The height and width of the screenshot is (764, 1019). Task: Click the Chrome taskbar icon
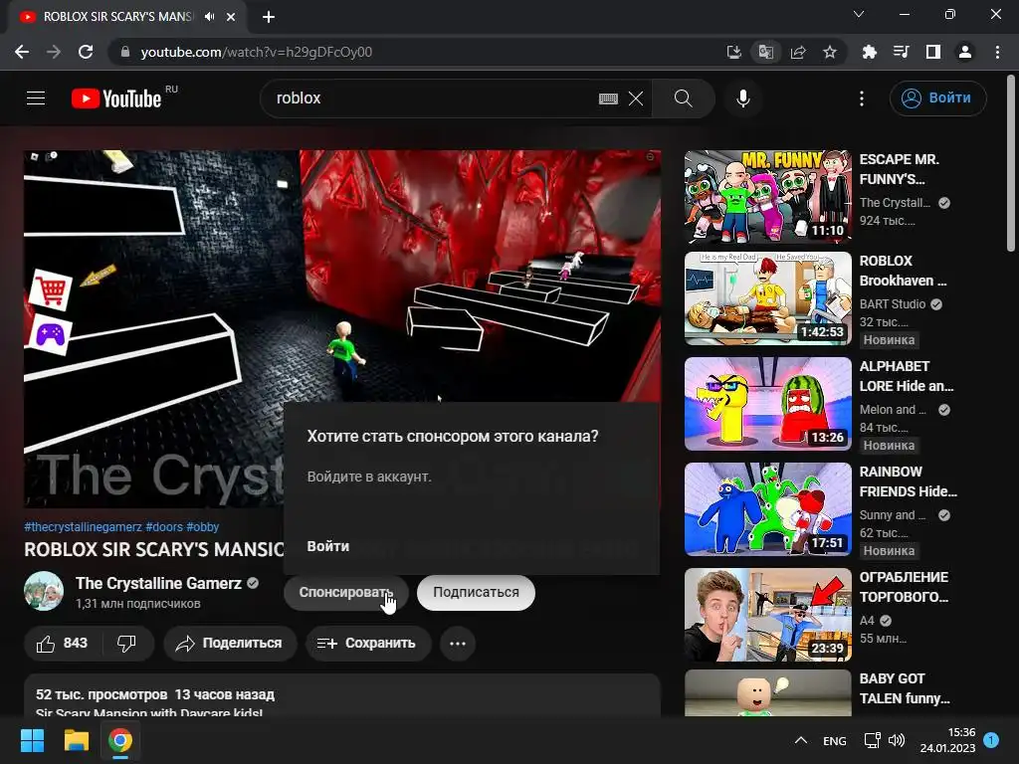pyautogui.click(x=120, y=740)
